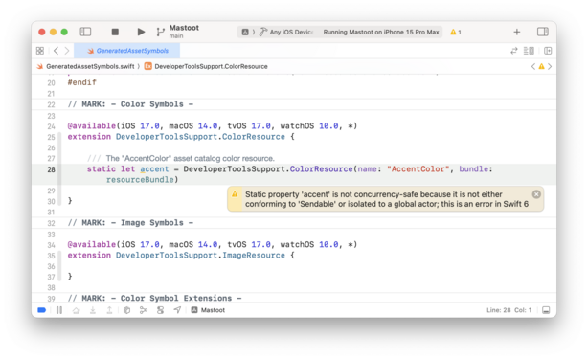Click the Run play button
Viewport: 588px width, 359px height.
coord(141,32)
